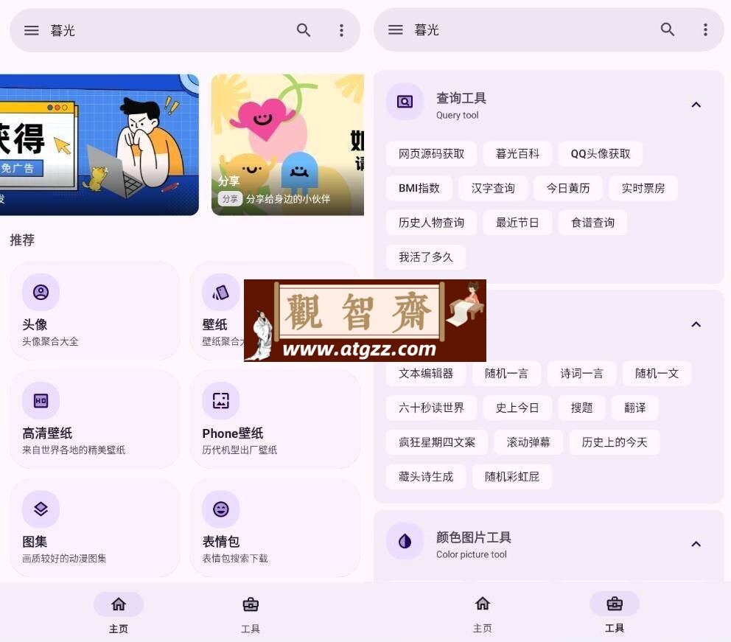Viewport: 731px width, 642px height.
Task: Click the Color picture tool subtitle text
Action: tap(472, 554)
